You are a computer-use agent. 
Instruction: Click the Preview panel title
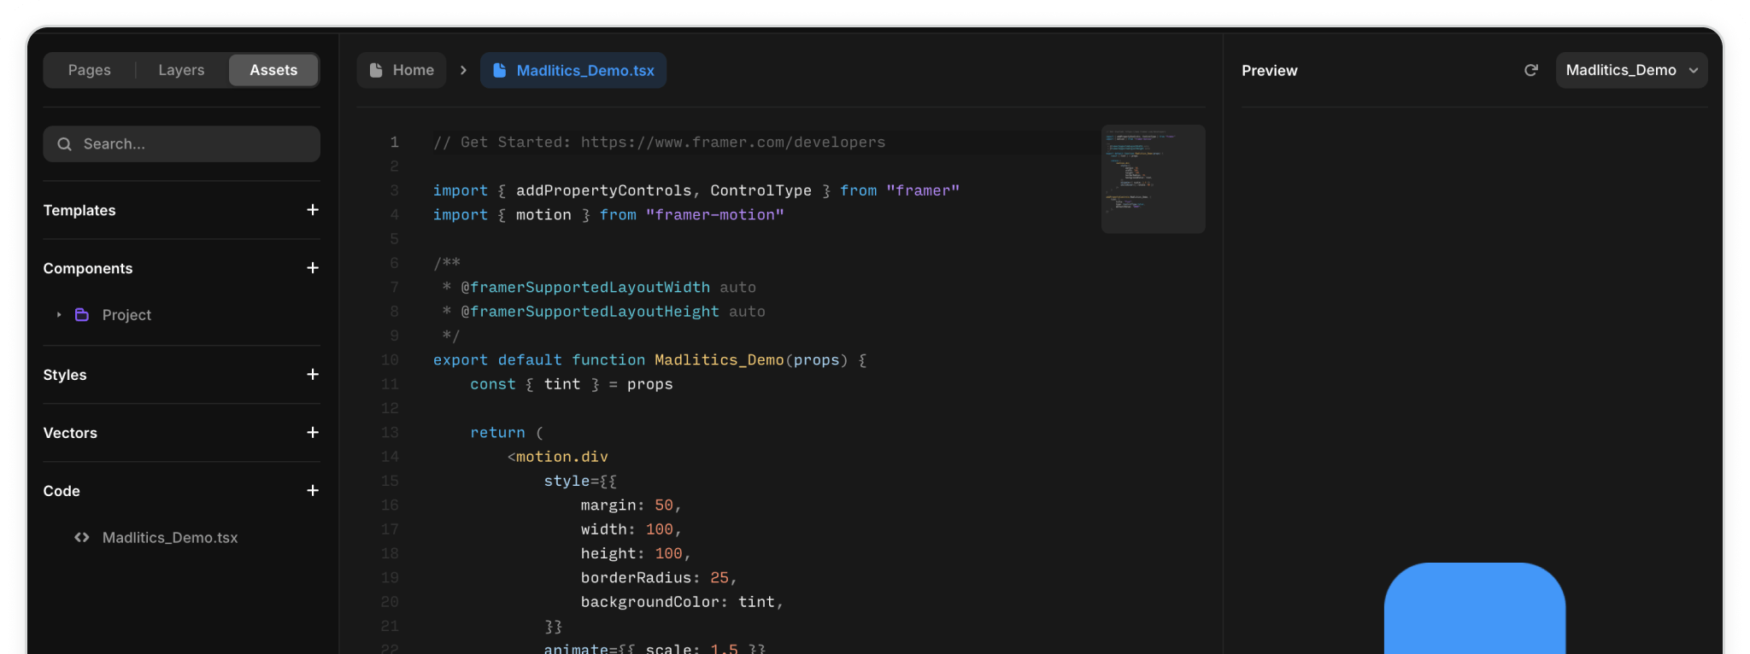click(1270, 71)
